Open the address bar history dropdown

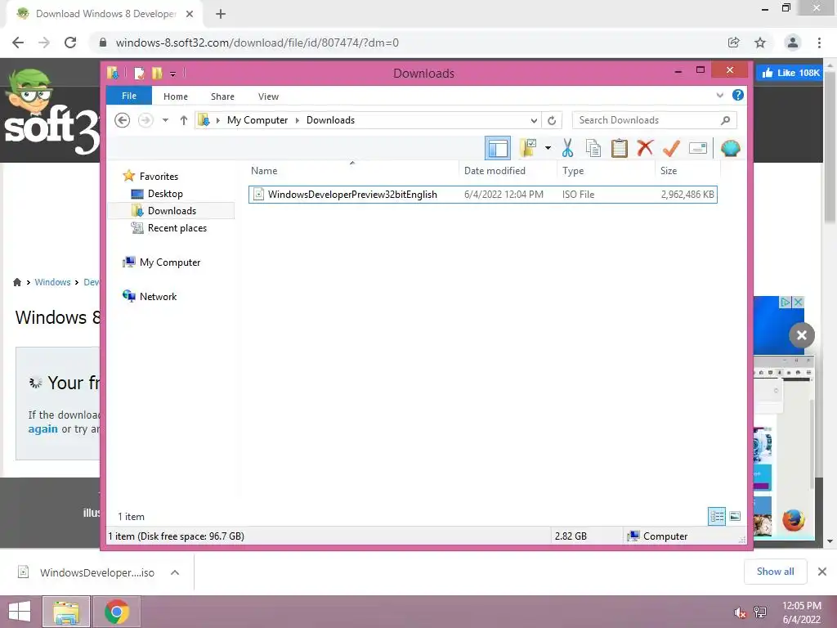[533, 120]
